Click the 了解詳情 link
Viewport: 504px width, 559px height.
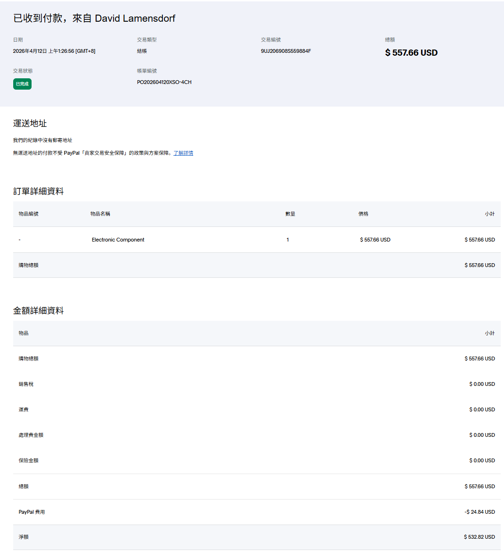(183, 153)
